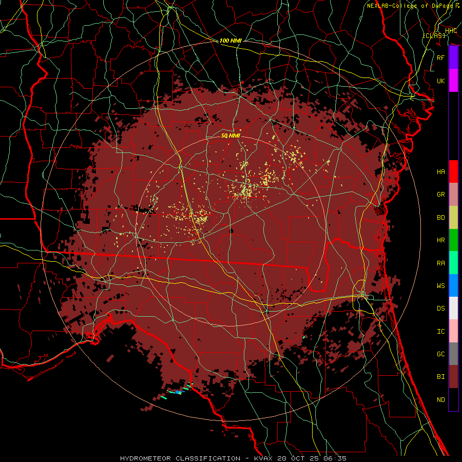Click the IC legend label
Image resolution: width=462 pixels, height=462 pixels.
point(441,332)
